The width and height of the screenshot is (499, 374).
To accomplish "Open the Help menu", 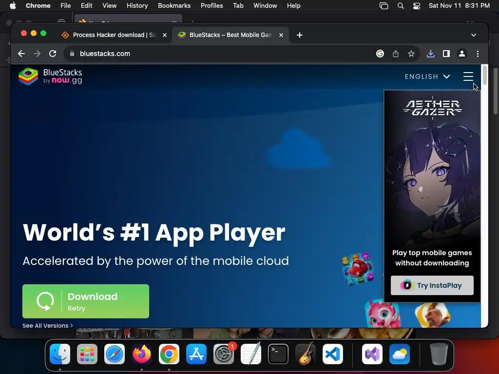I will [x=293, y=6].
